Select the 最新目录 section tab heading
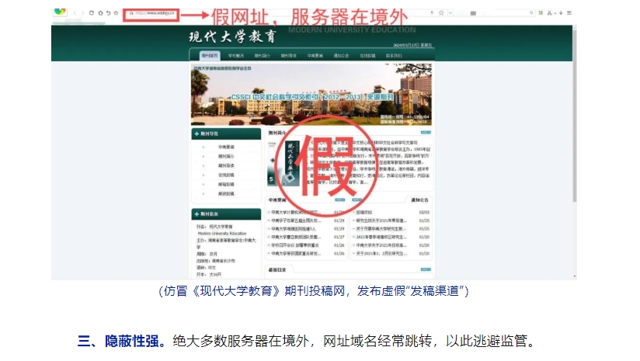This screenshot has height=361, width=640. tap(277, 270)
